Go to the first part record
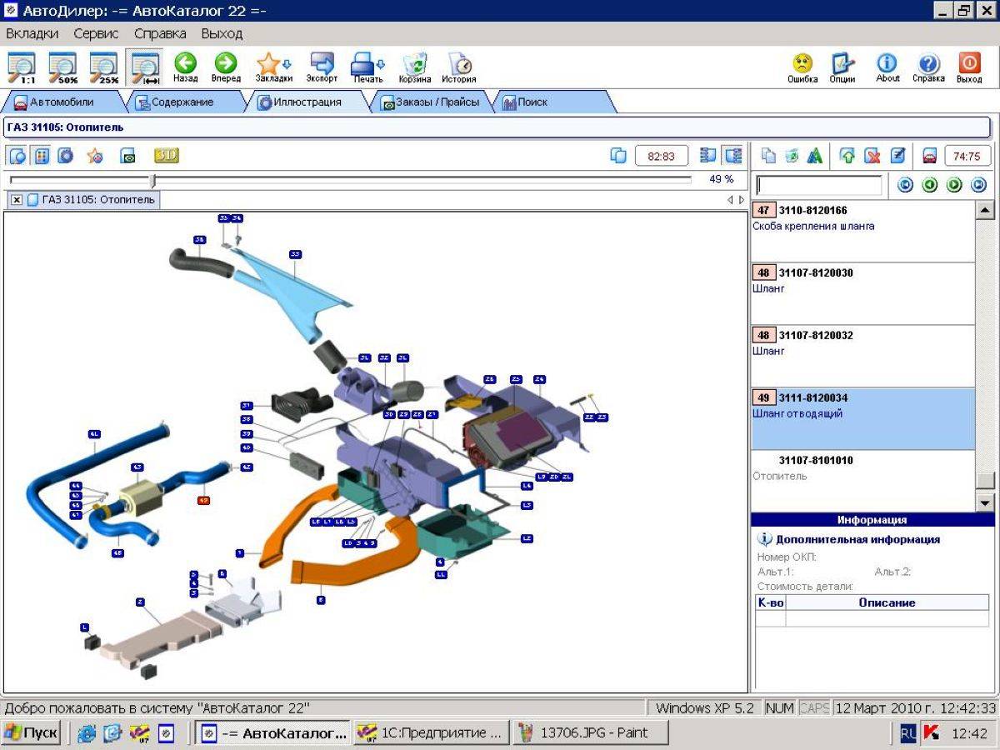 [x=906, y=185]
